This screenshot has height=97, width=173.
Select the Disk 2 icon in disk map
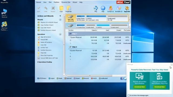coord(71,26)
